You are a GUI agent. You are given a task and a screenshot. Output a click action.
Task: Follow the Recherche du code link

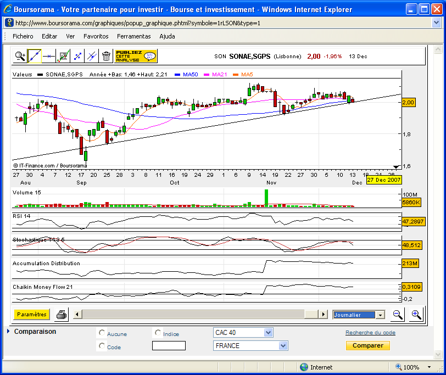tap(370, 332)
